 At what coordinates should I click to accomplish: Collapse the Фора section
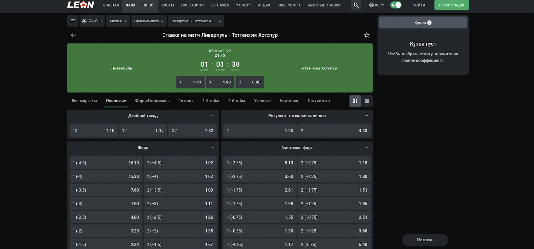tap(212, 148)
